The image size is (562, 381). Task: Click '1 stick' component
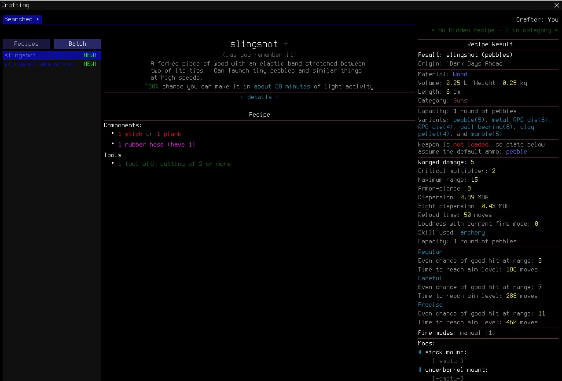point(130,134)
